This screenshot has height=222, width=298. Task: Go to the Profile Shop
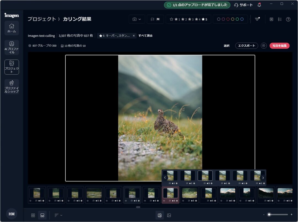(12, 86)
